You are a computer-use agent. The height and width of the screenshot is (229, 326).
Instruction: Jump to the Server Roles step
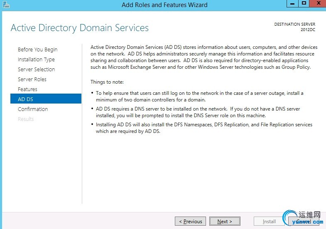click(32, 80)
